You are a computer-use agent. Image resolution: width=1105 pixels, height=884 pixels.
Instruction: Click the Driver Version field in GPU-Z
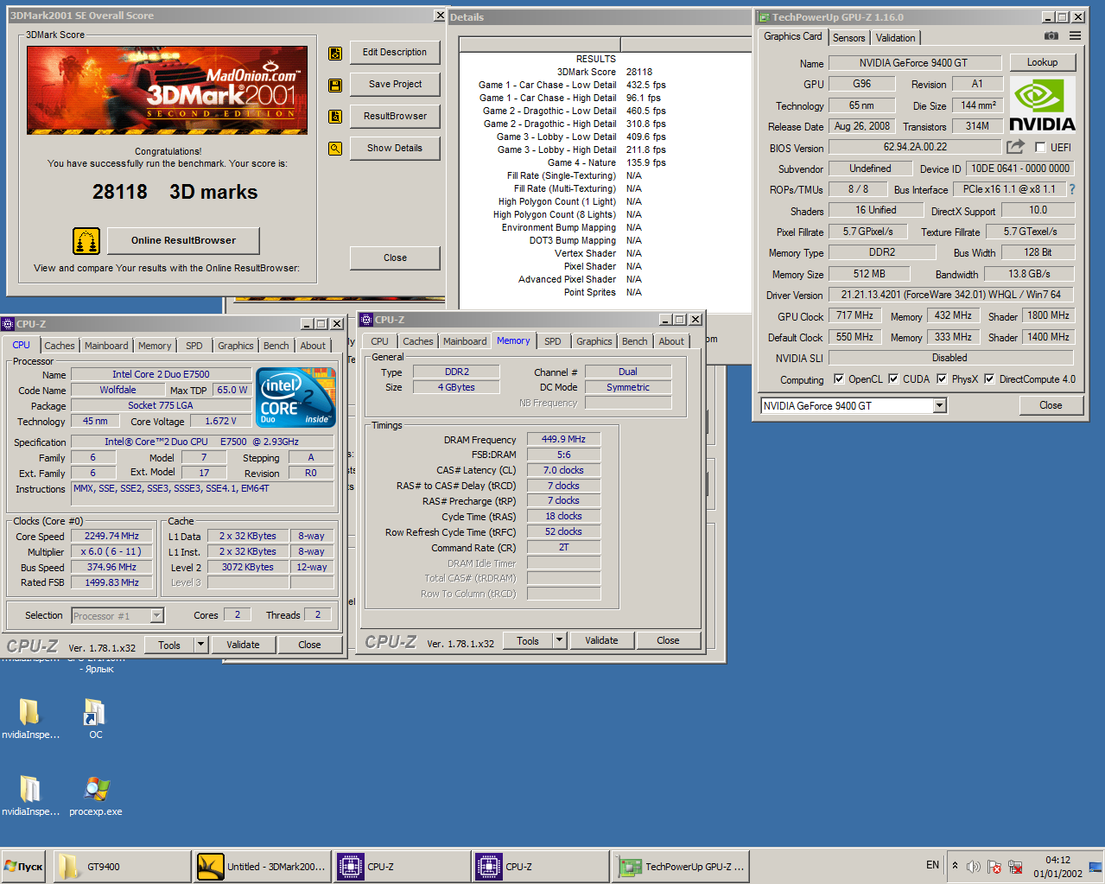(x=951, y=295)
